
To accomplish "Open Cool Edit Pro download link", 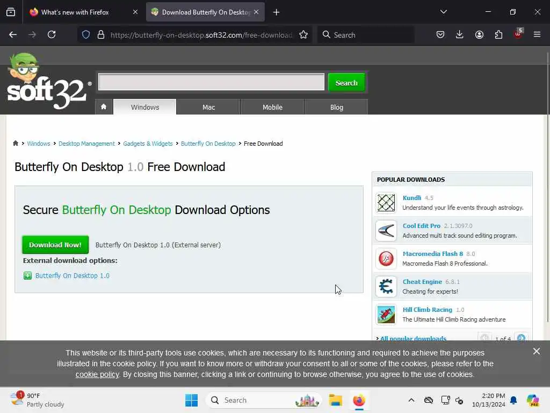I will click(421, 226).
